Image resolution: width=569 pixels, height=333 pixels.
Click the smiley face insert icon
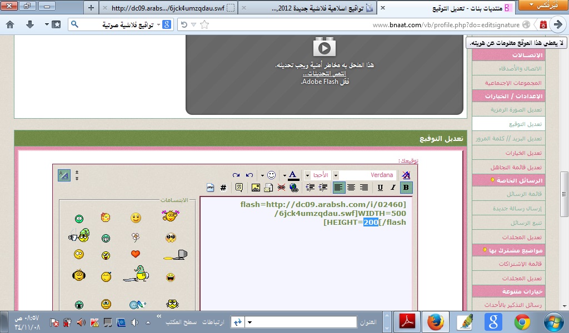click(x=271, y=175)
